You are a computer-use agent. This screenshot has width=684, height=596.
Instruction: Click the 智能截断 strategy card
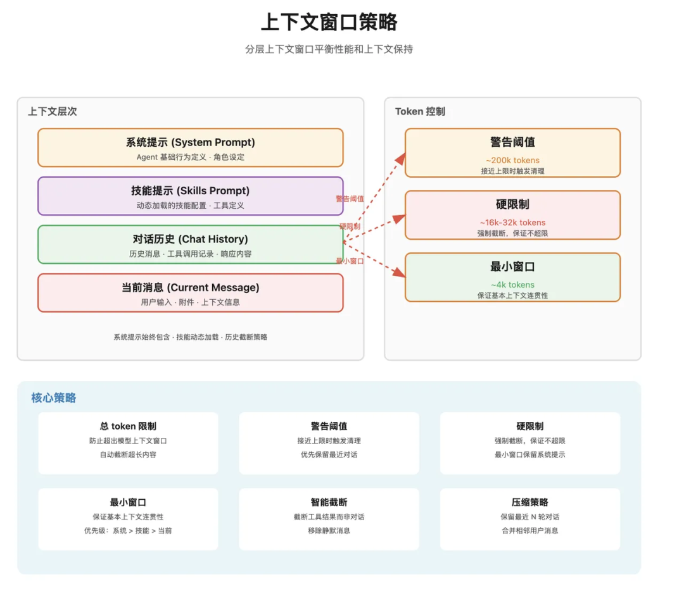coord(328,519)
